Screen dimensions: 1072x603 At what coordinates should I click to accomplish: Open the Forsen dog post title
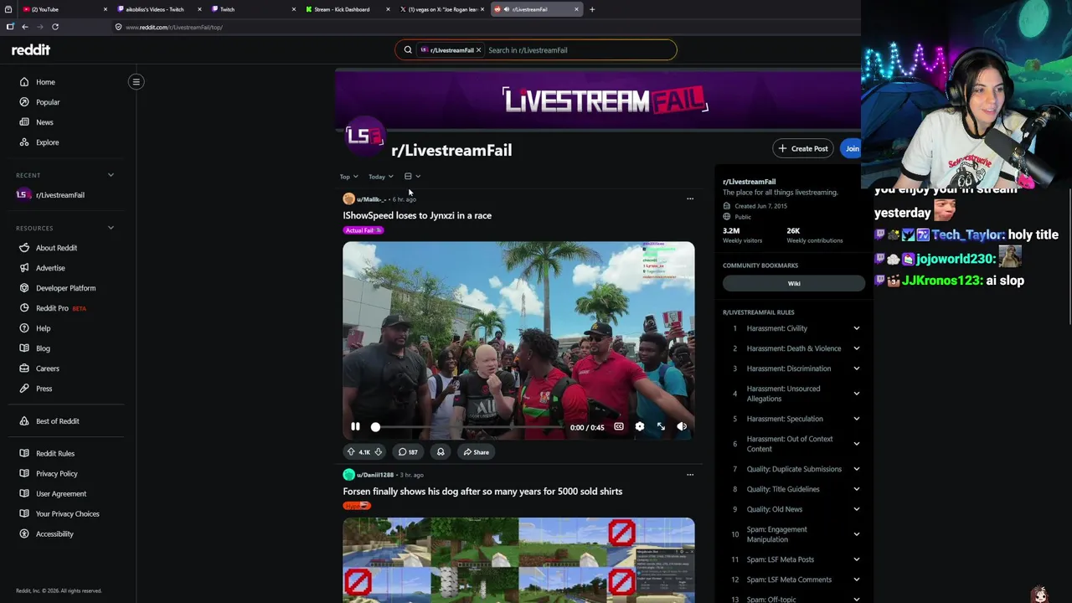click(482, 492)
